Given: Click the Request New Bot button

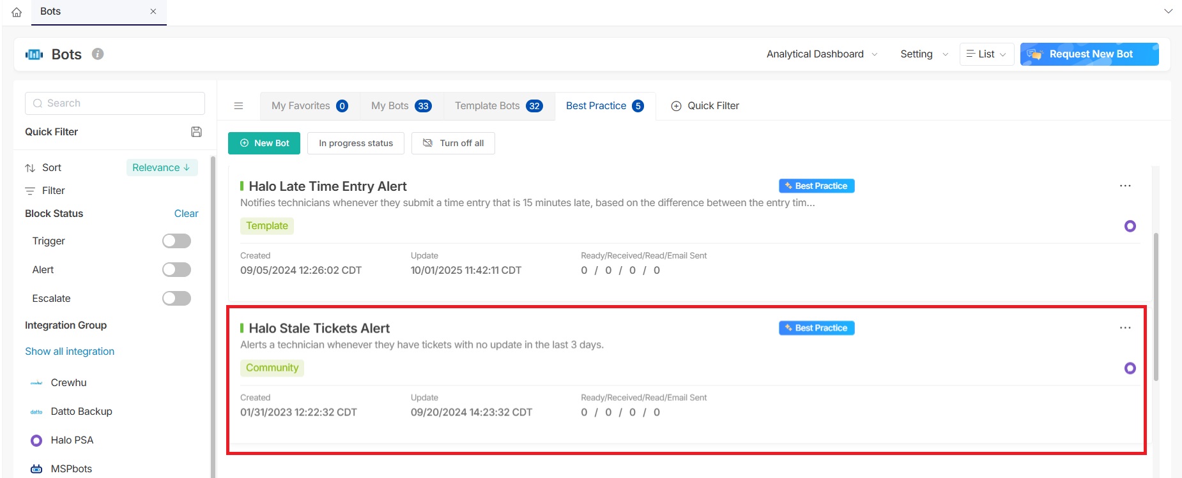Looking at the screenshot, I should coord(1089,54).
